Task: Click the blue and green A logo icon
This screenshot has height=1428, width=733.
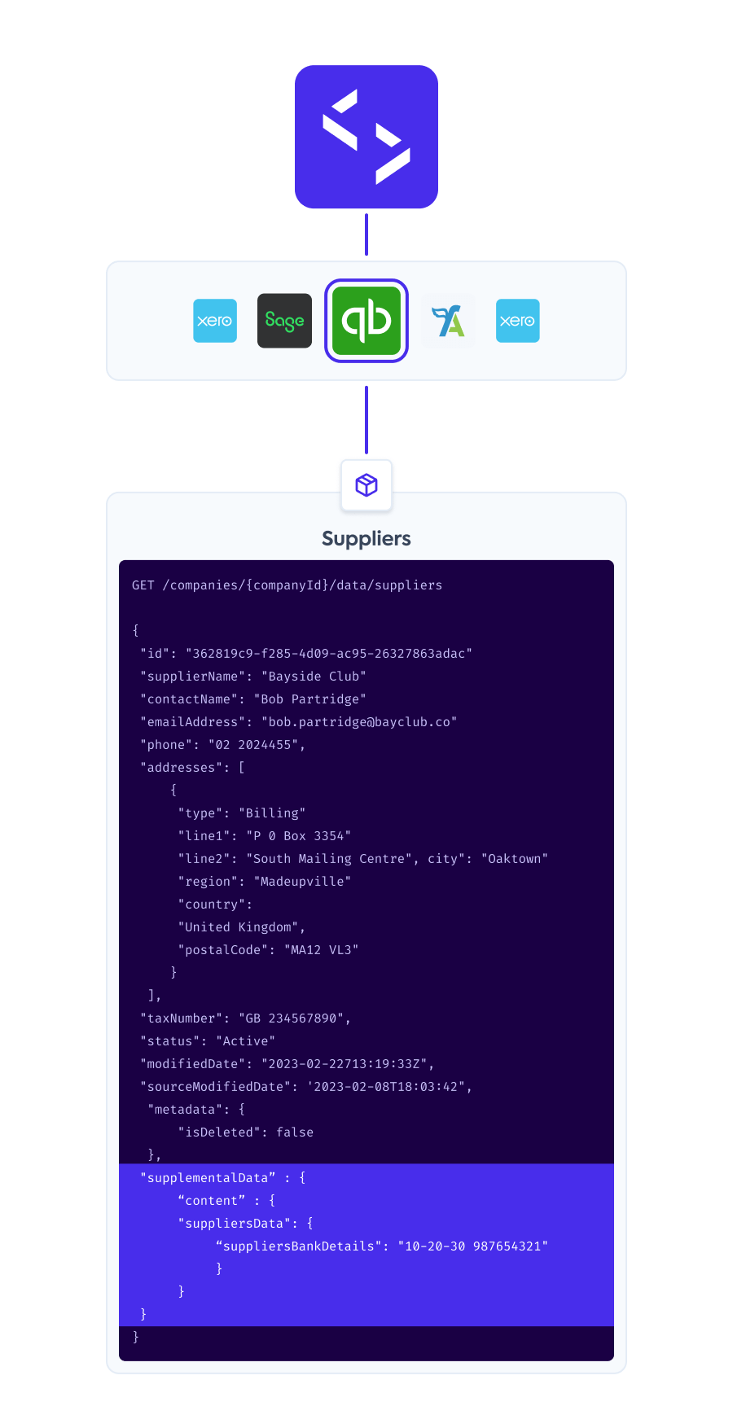Action: point(448,321)
